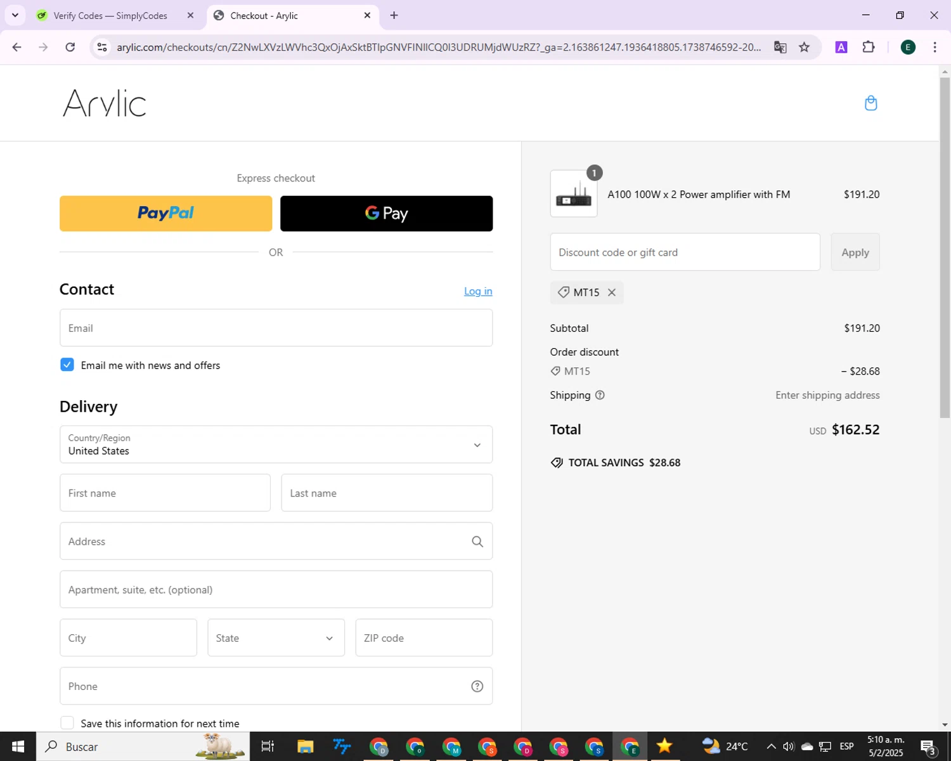Image resolution: width=951 pixels, height=761 pixels.
Task: Follow the Log in link
Action: point(478,291)
